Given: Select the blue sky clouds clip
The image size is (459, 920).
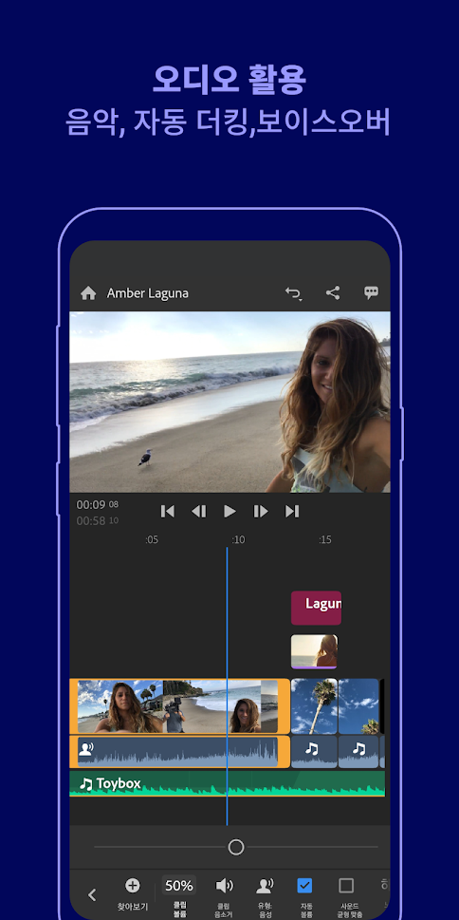Looking at the screenshot, I should [x=358, y=706].
